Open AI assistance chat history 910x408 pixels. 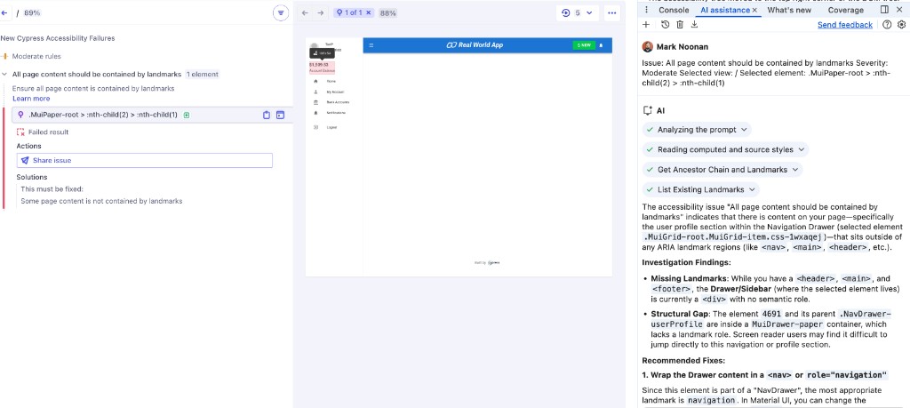click(665, 24)
